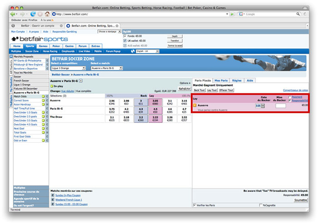Viewport: 318px width, 224px height.
Task: Open the Auxerre v Paris St-G match dropdown
Action: 107,68
